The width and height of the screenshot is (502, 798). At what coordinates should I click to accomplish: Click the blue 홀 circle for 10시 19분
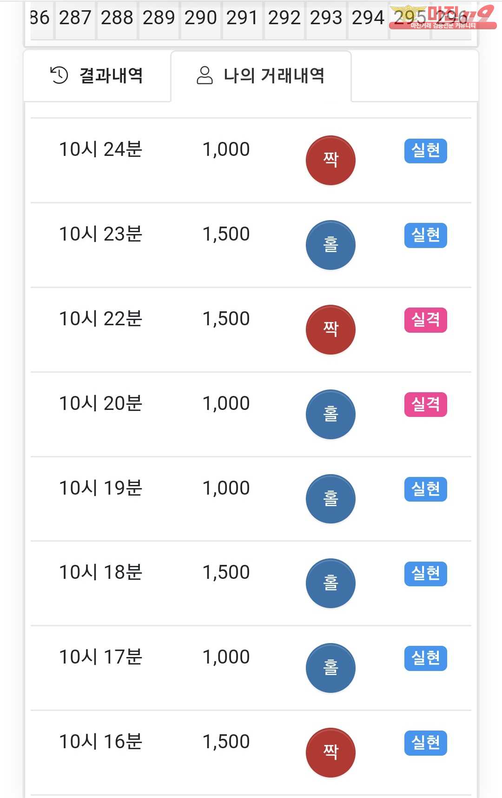tap(330, 499)
